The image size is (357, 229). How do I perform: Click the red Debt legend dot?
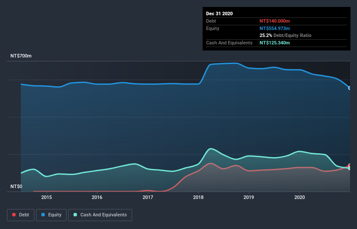pos(14,215)
